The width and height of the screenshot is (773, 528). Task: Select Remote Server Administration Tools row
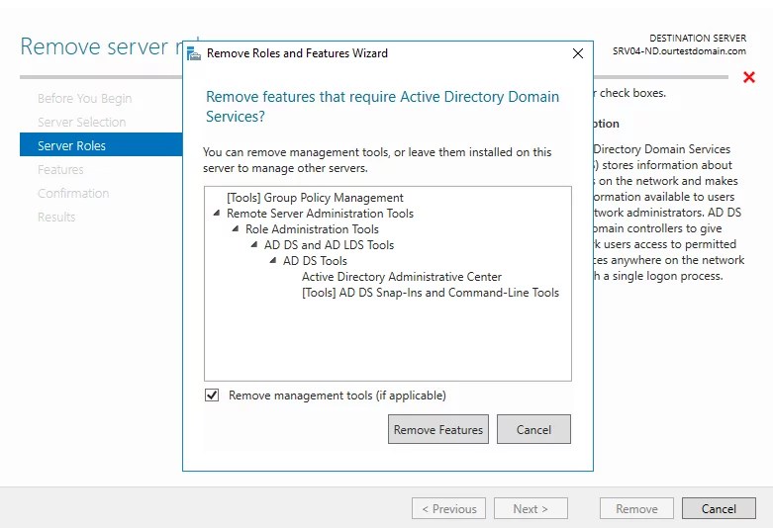(320, 214)
